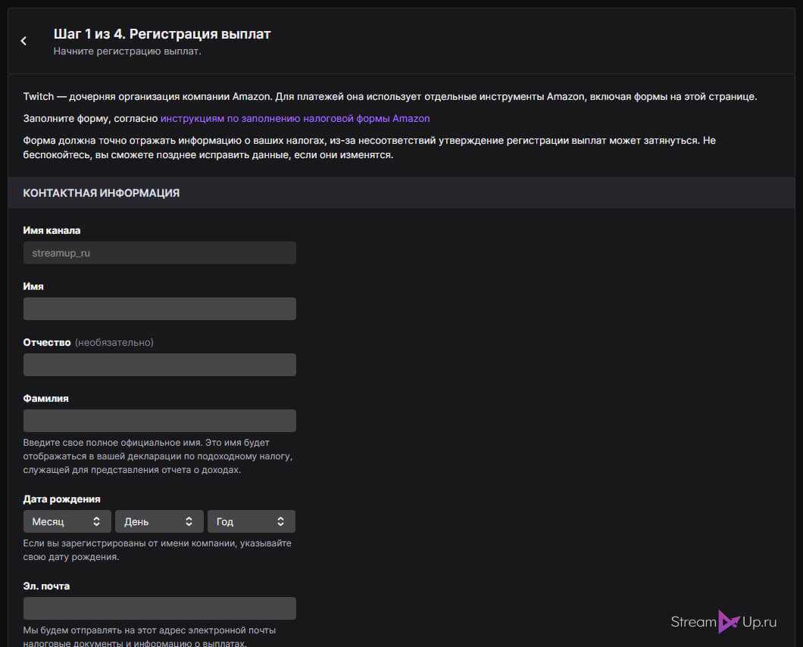
Task: Open the Год dropdown
Action: pyautogui.click(x=252, y=521)
